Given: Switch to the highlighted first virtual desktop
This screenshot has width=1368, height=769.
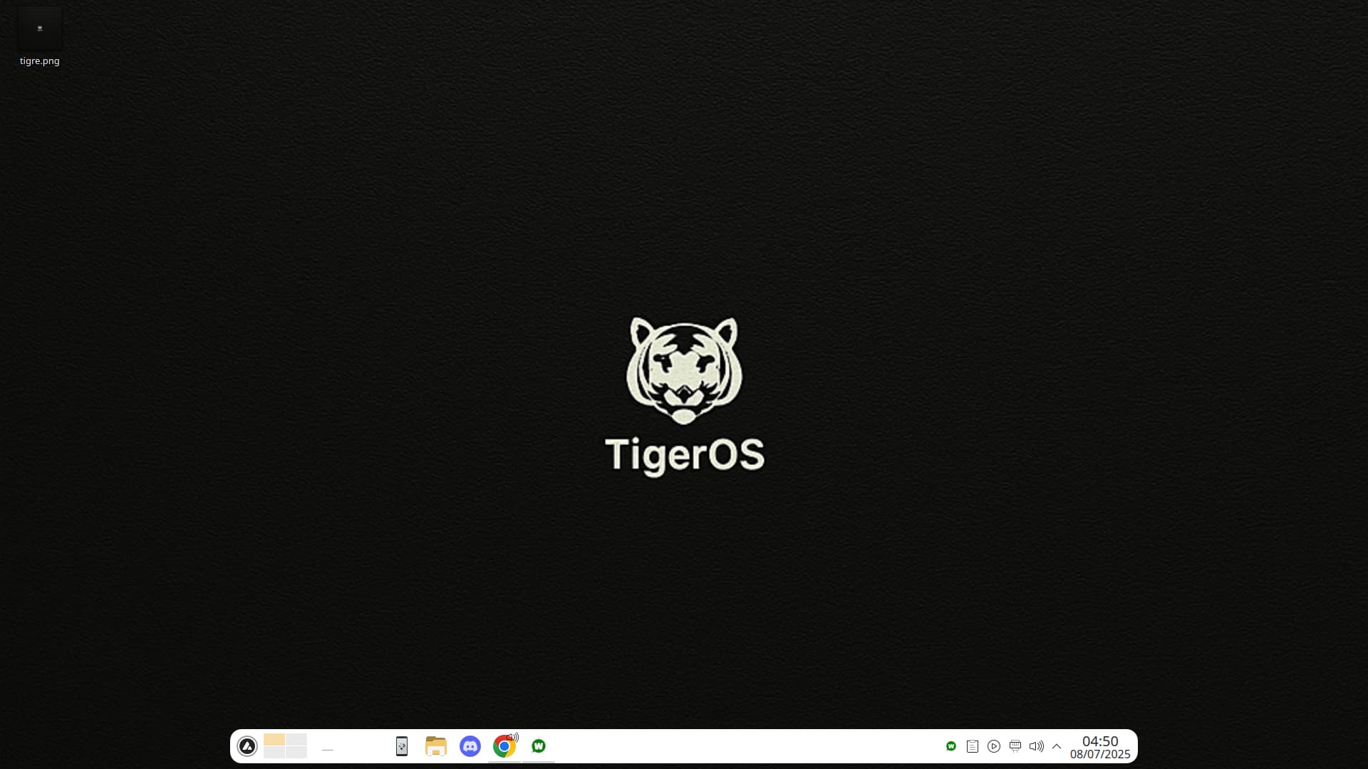Looking at the screenshot, I should [274, 740].
